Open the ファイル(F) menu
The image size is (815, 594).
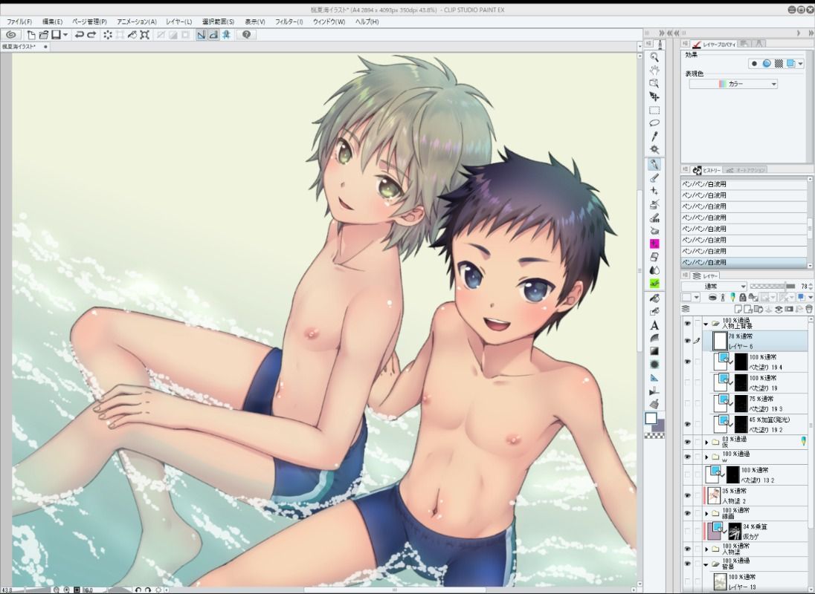[x=19, y=22]
